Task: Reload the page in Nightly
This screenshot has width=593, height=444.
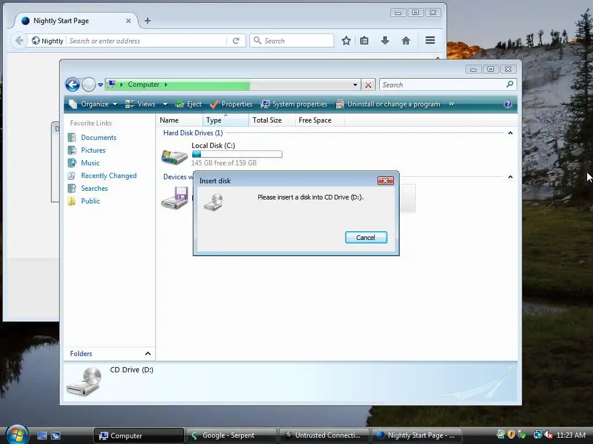Action: point(236,40)
